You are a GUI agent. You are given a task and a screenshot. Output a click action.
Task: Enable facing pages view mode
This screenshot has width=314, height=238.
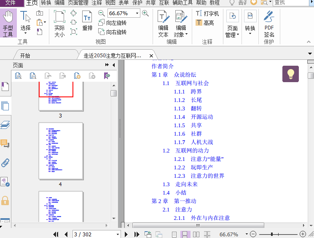[x=196, y=234]
